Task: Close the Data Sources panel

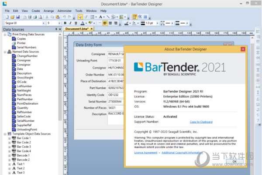Action: click(60, 29)
